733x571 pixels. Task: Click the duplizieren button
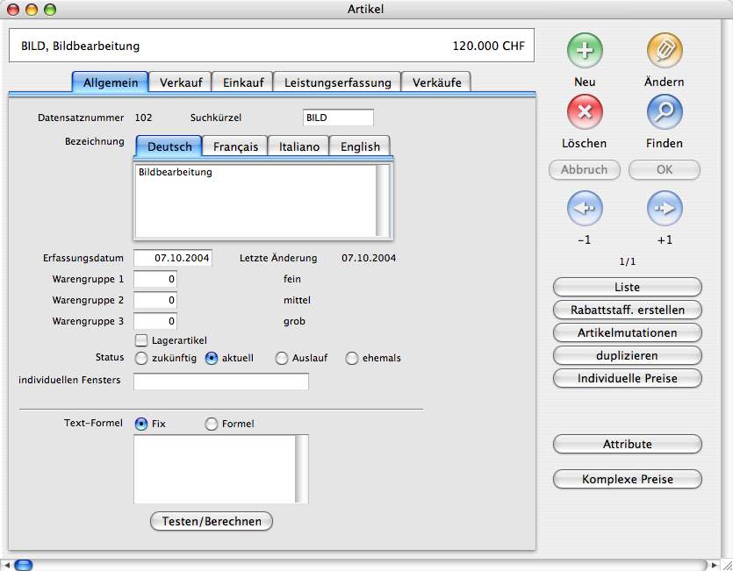click(627, 355)
